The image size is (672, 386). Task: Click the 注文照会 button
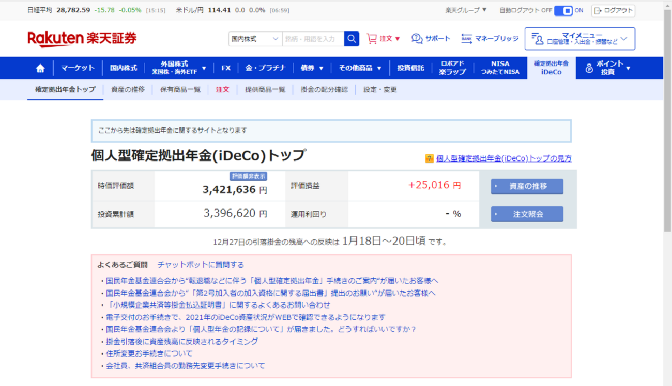(527, 214)
